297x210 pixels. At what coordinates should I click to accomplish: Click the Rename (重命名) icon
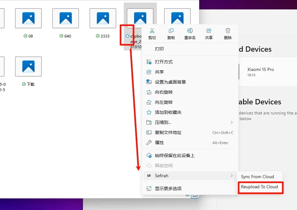(190, 31)
